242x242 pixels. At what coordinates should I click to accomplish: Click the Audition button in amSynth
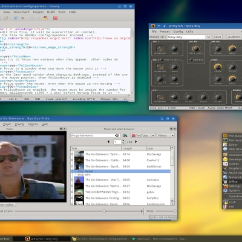point(234,37)
